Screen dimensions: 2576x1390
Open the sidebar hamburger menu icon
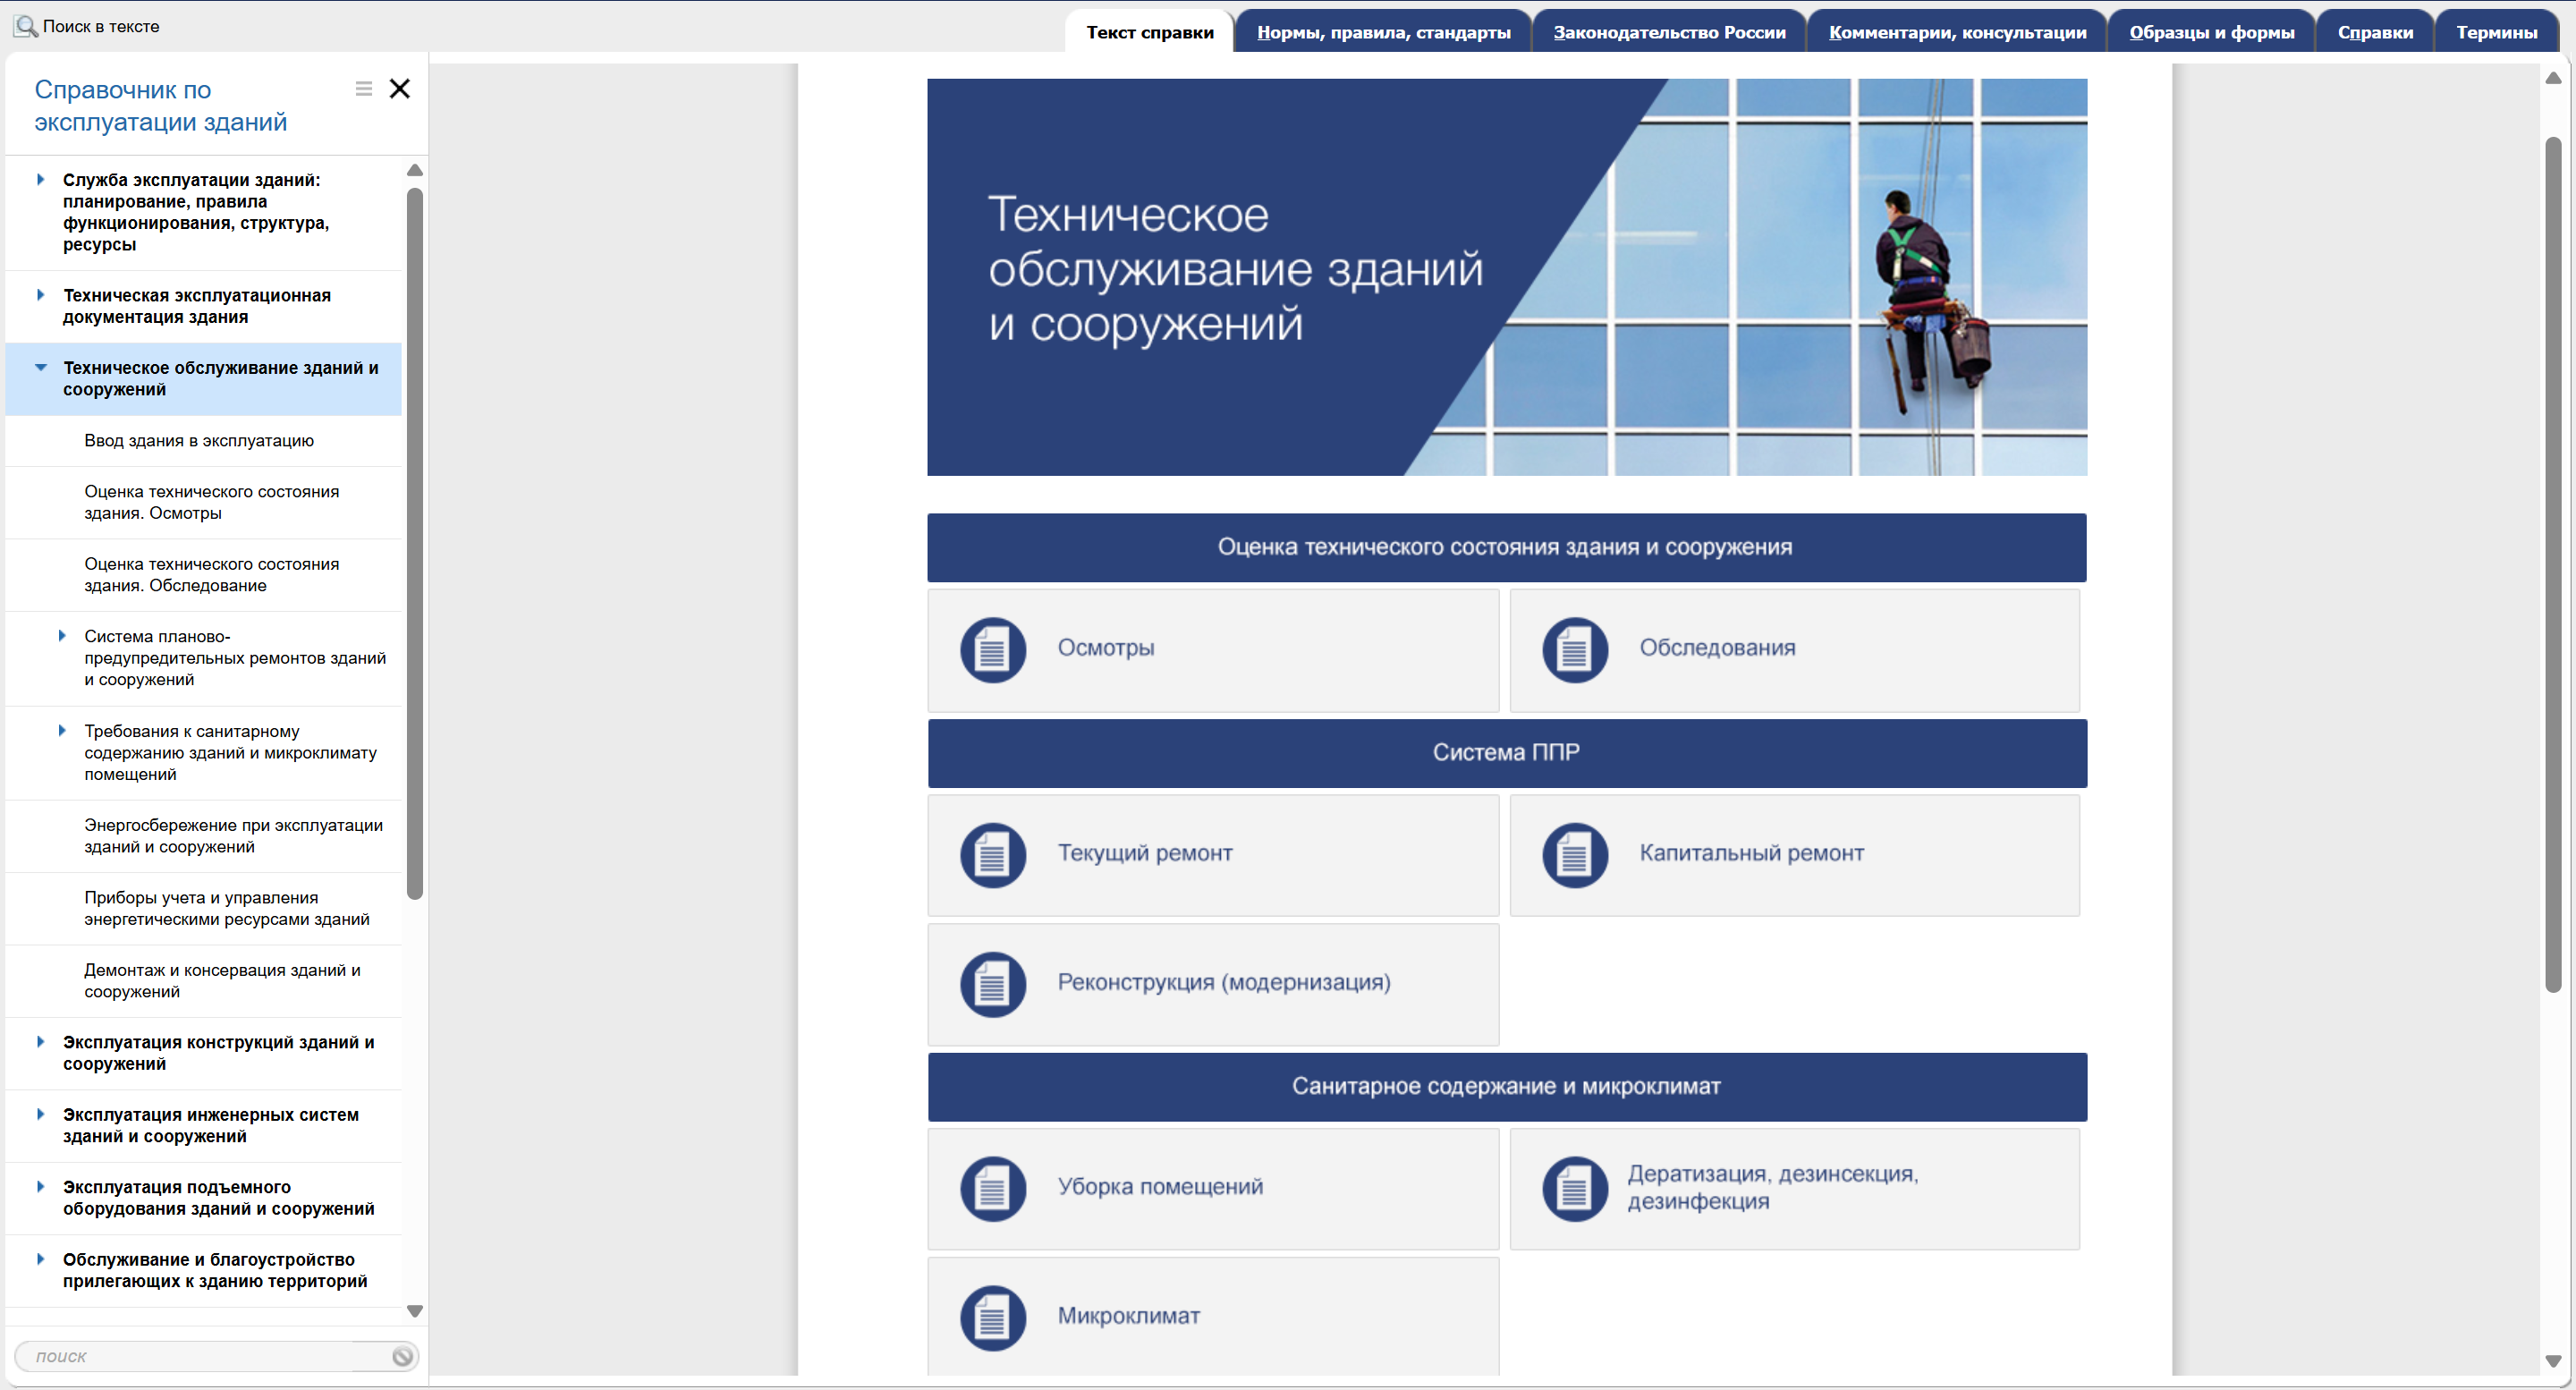click(x=364, y=89)
